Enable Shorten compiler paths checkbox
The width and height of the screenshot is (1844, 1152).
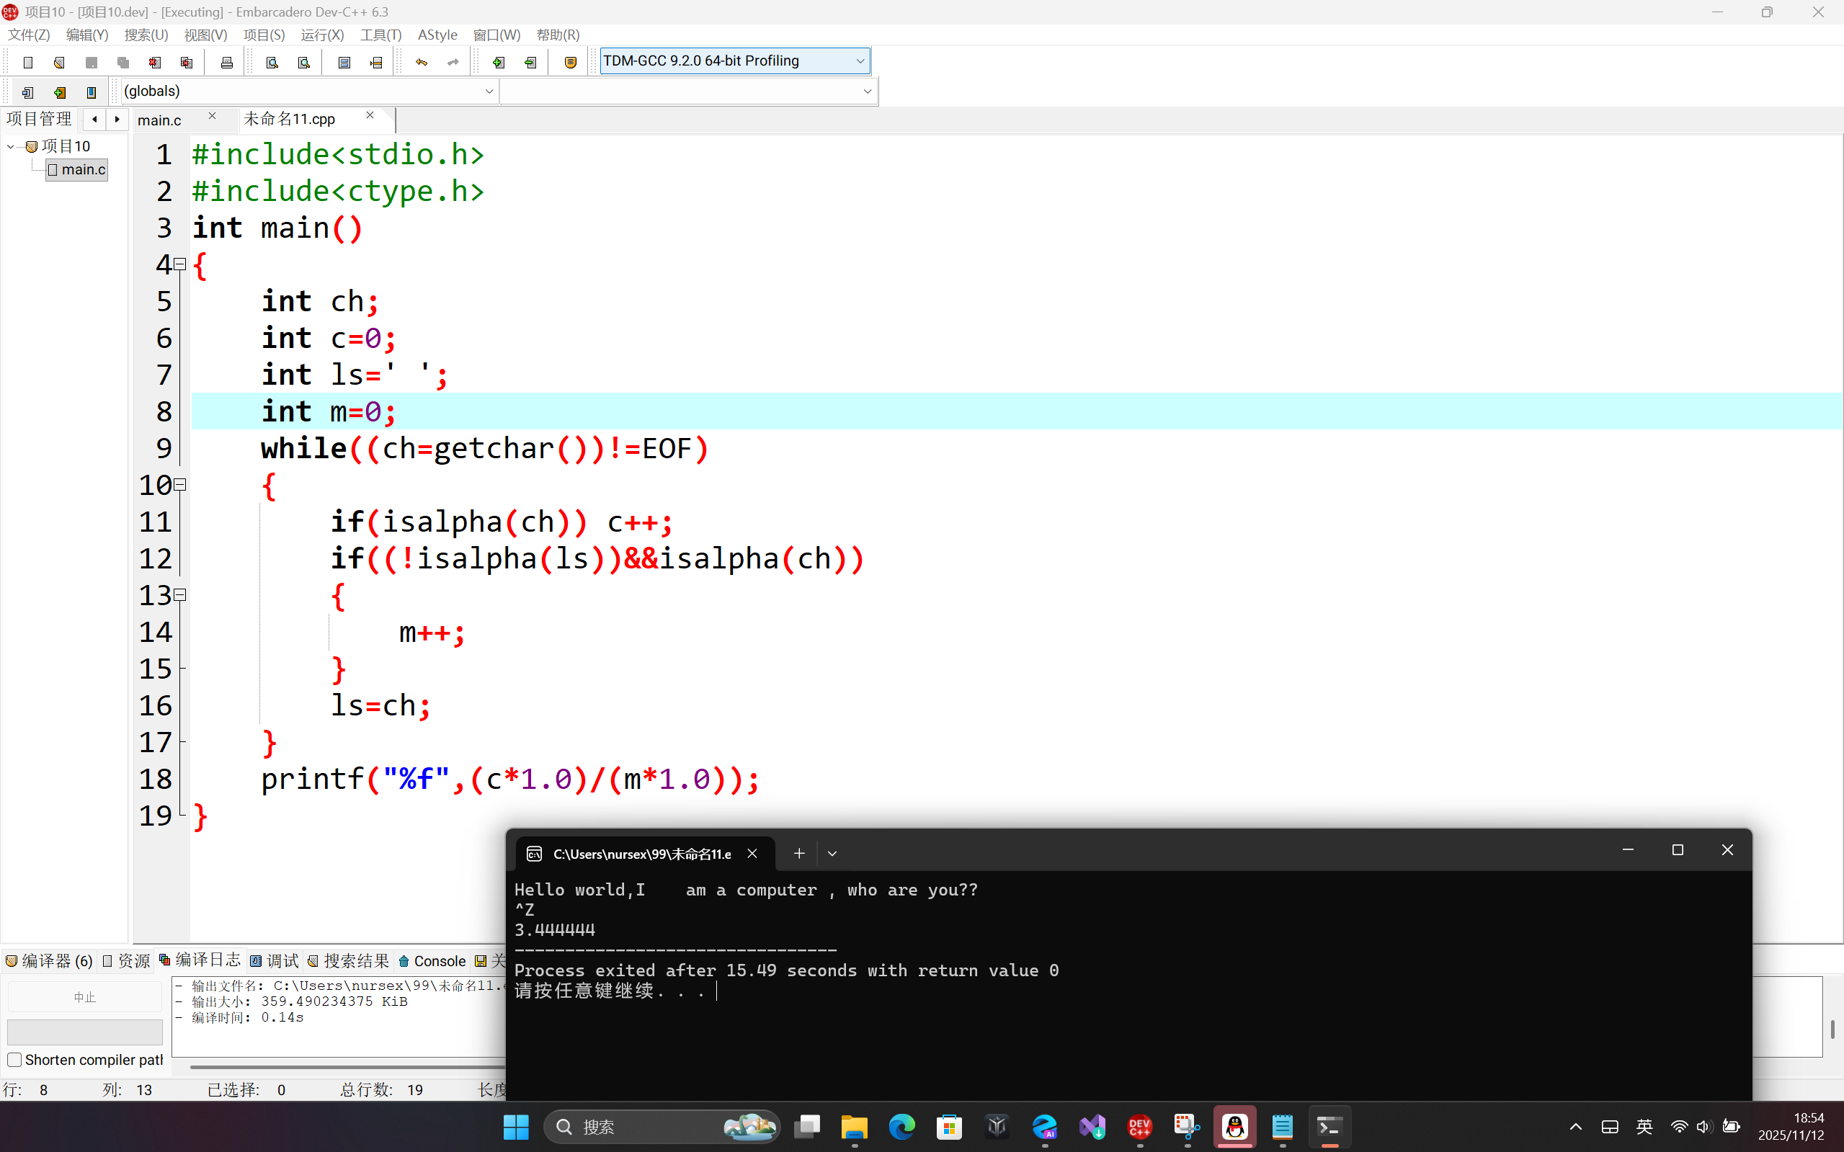[14, 1060]
